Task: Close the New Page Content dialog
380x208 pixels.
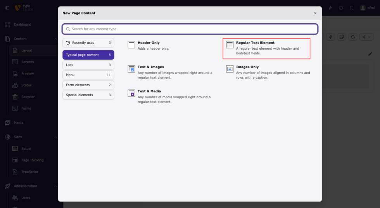Action: pos(315,13)
